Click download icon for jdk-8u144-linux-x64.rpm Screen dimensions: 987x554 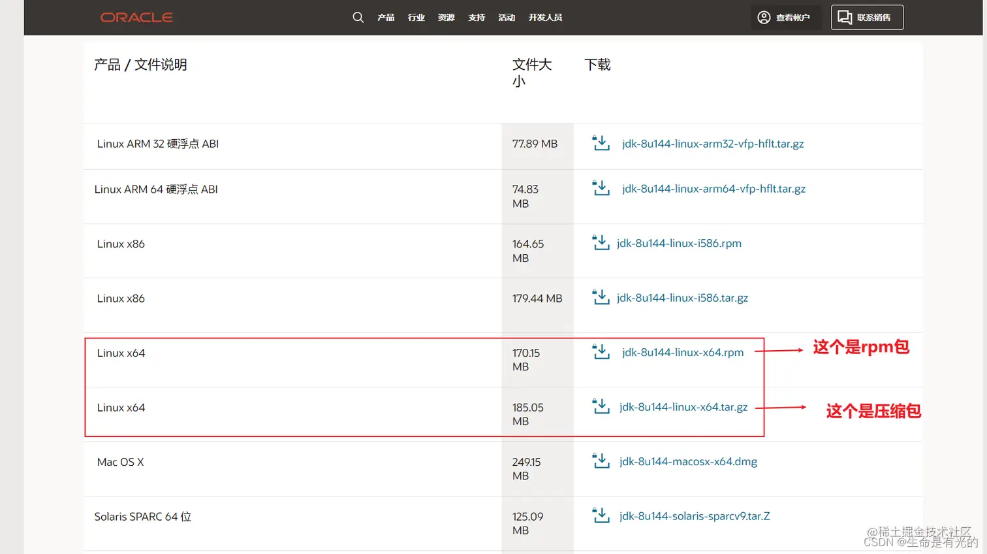tap(601, 352)
